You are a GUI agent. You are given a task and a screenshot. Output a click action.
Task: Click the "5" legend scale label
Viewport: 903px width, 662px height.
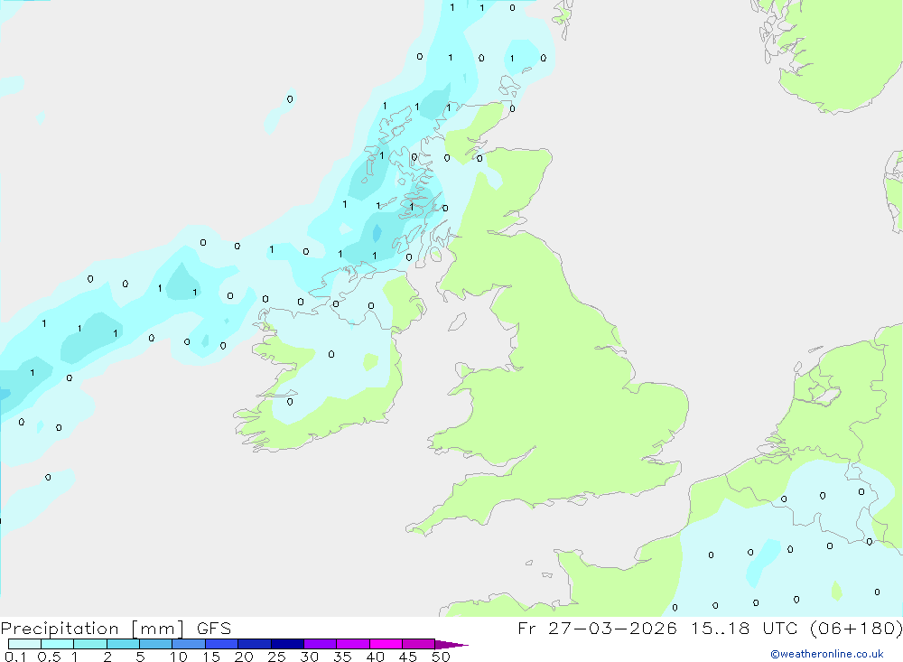tap(140, 657)
